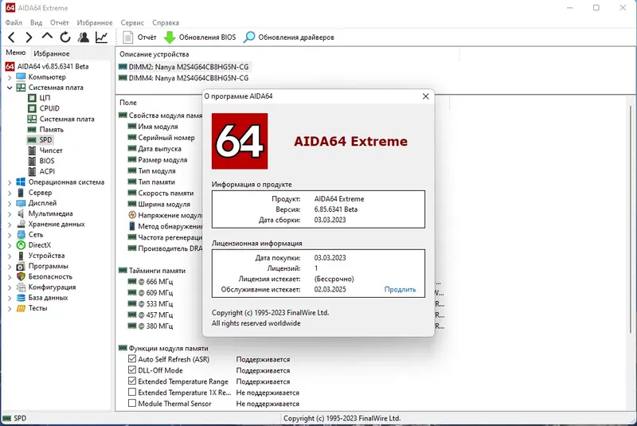The height and width of the screenshot is (426, 637).
Task: Open the Вид menu
Action: point(36,23)
